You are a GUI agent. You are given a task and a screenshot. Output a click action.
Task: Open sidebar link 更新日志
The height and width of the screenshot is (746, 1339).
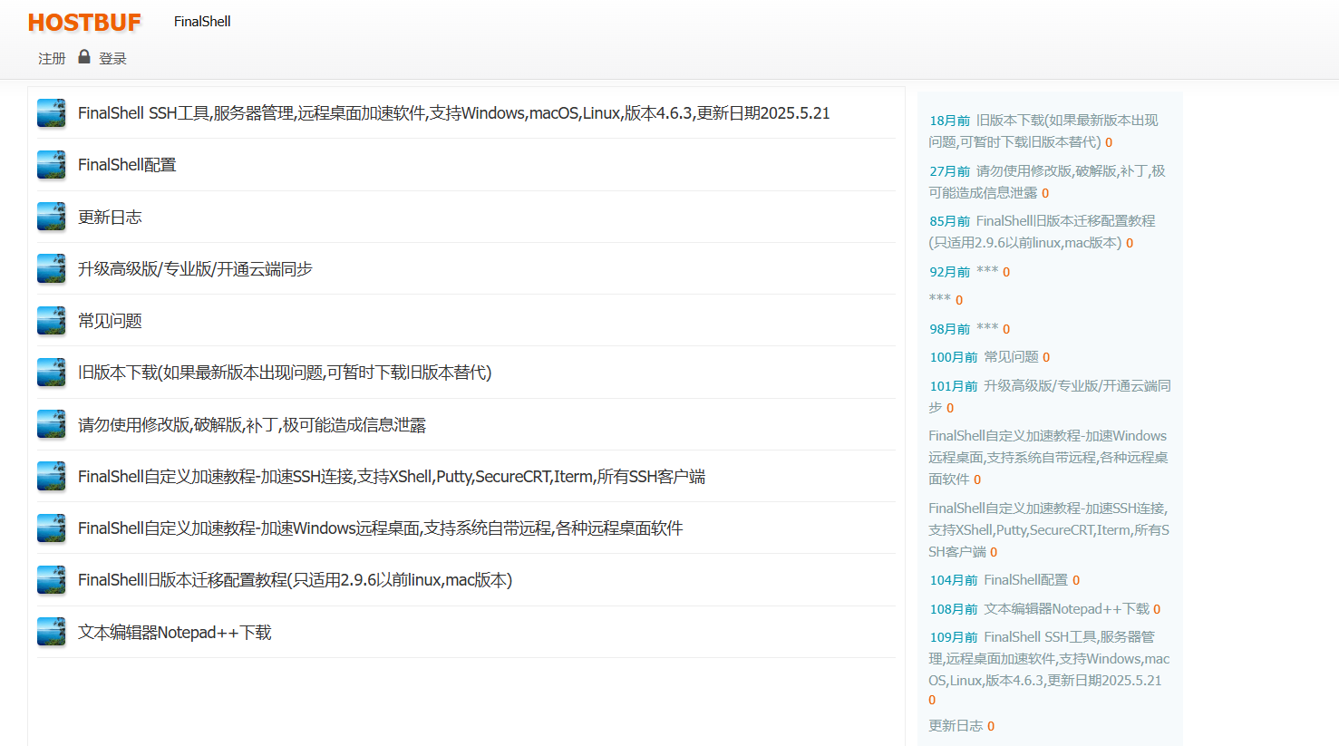(956, 726)
